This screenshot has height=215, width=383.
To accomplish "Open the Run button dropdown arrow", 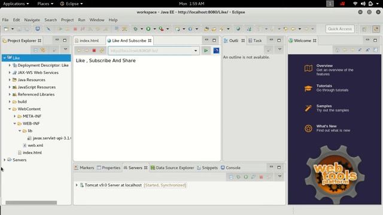I will (x=154, y=29).
